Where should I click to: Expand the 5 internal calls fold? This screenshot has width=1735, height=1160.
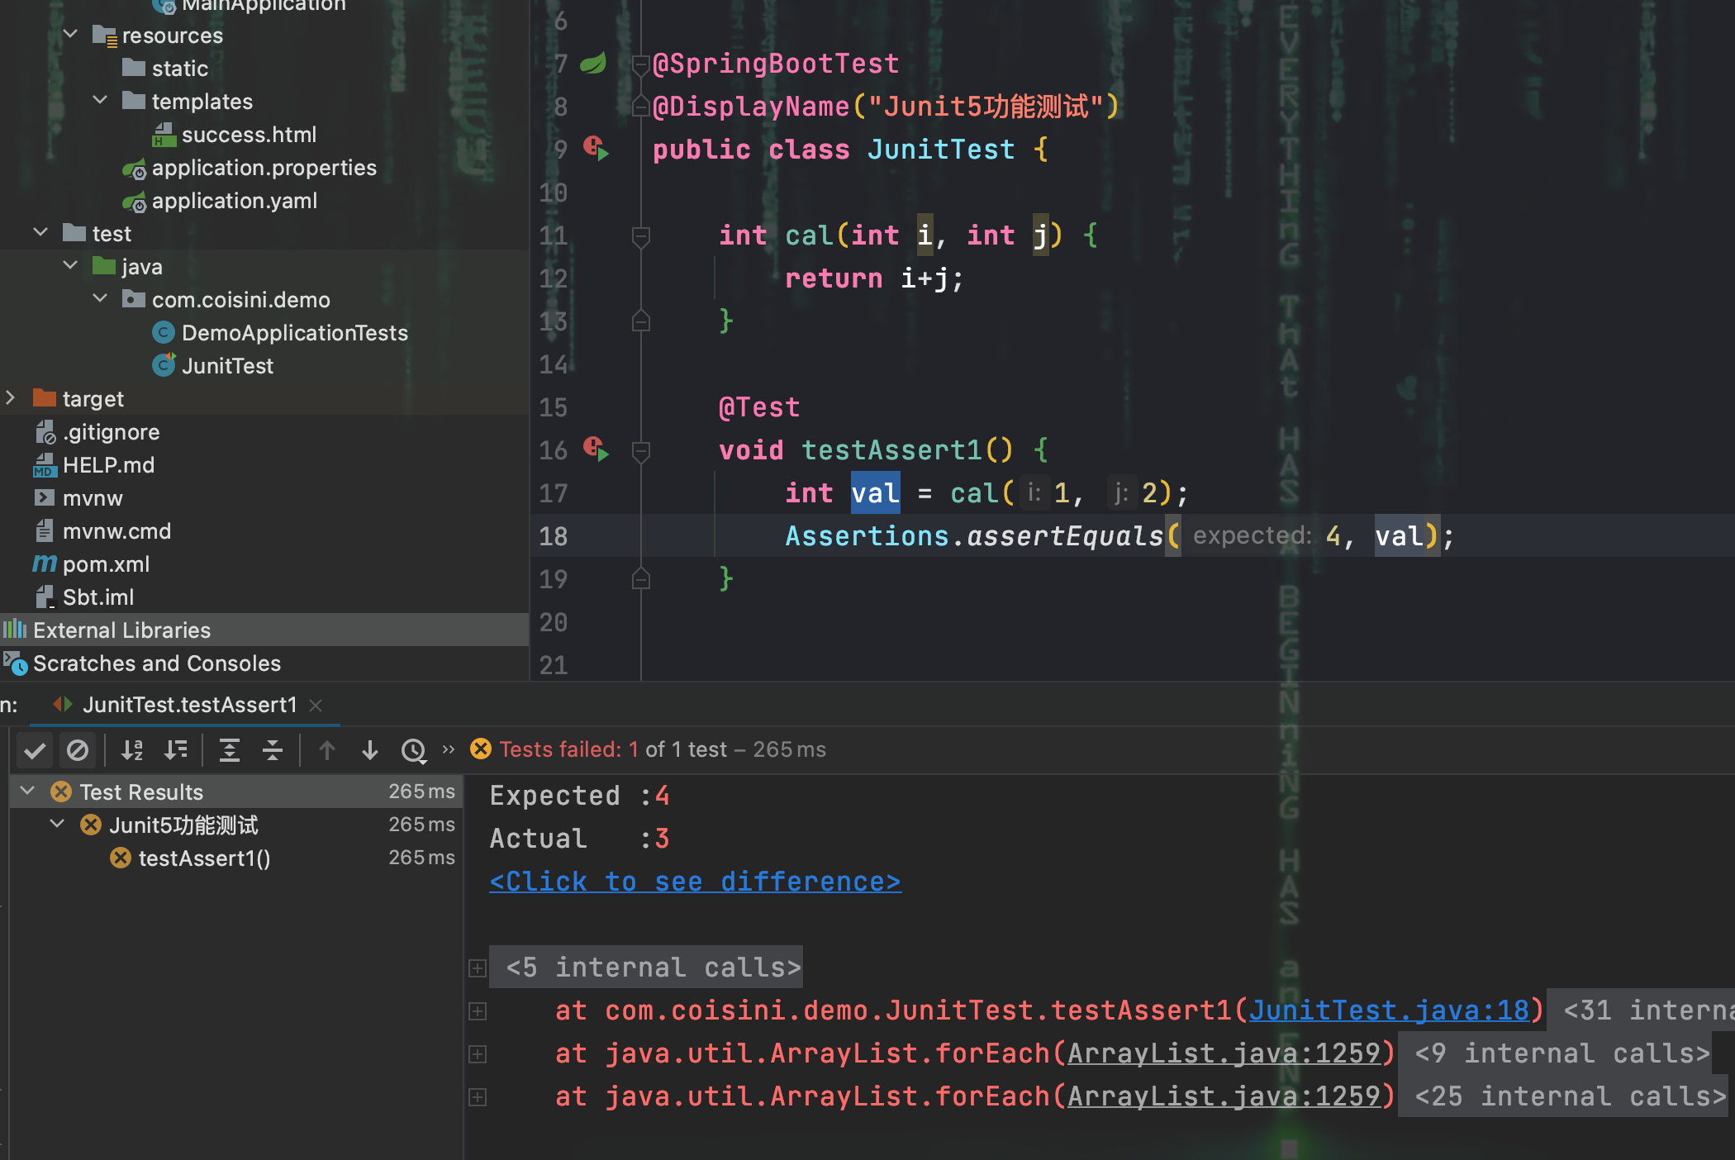tap(646, 967)
